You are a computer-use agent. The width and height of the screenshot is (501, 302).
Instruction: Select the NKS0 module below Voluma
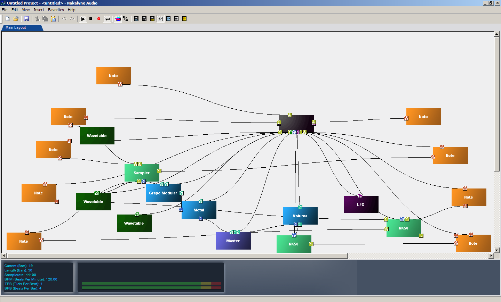294,244
